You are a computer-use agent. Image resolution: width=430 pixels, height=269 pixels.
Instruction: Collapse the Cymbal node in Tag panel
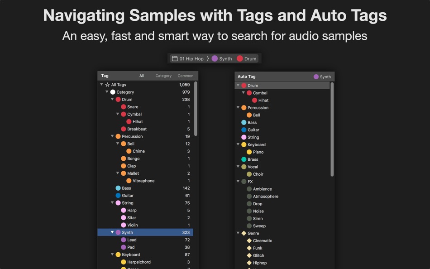(118, 114)
